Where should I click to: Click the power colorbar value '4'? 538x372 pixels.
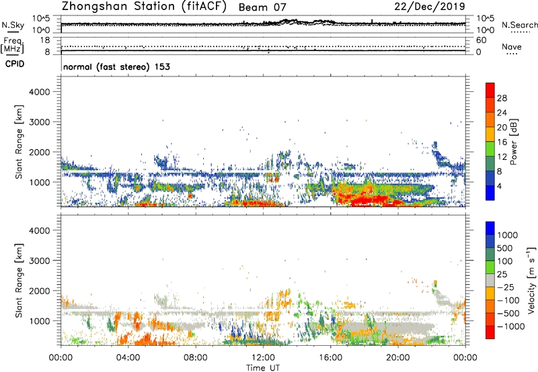click(x=499, y=186)
